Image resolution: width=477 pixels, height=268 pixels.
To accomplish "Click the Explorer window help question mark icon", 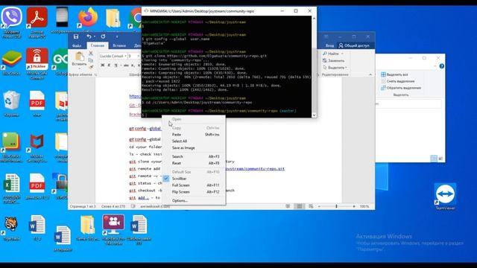I will point(441,66).
